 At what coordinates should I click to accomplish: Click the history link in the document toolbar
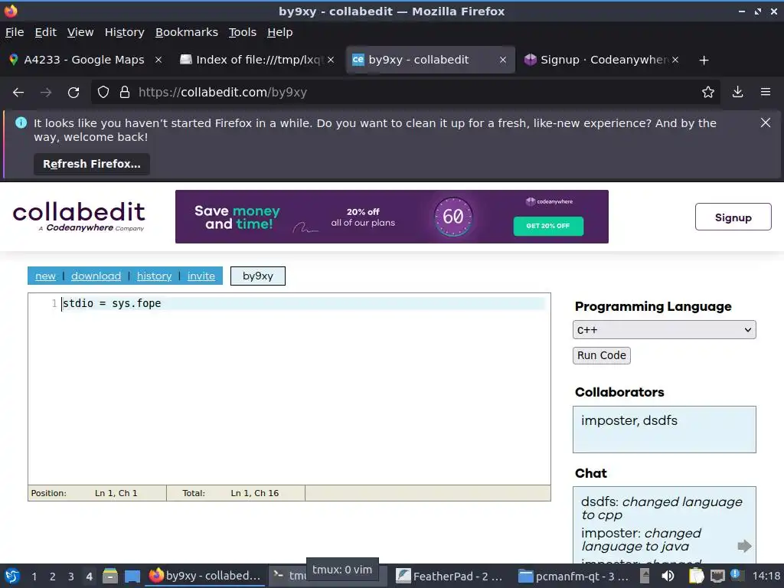154,276
